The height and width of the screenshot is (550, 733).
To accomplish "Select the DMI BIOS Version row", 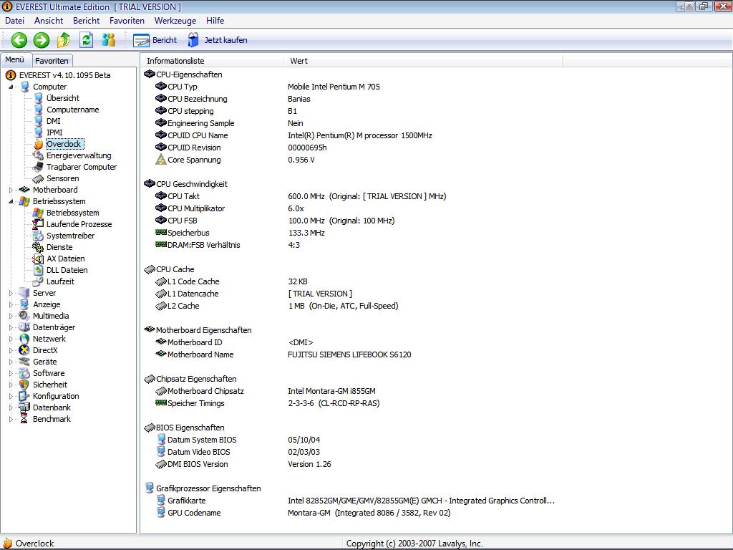I will [351, 464].
